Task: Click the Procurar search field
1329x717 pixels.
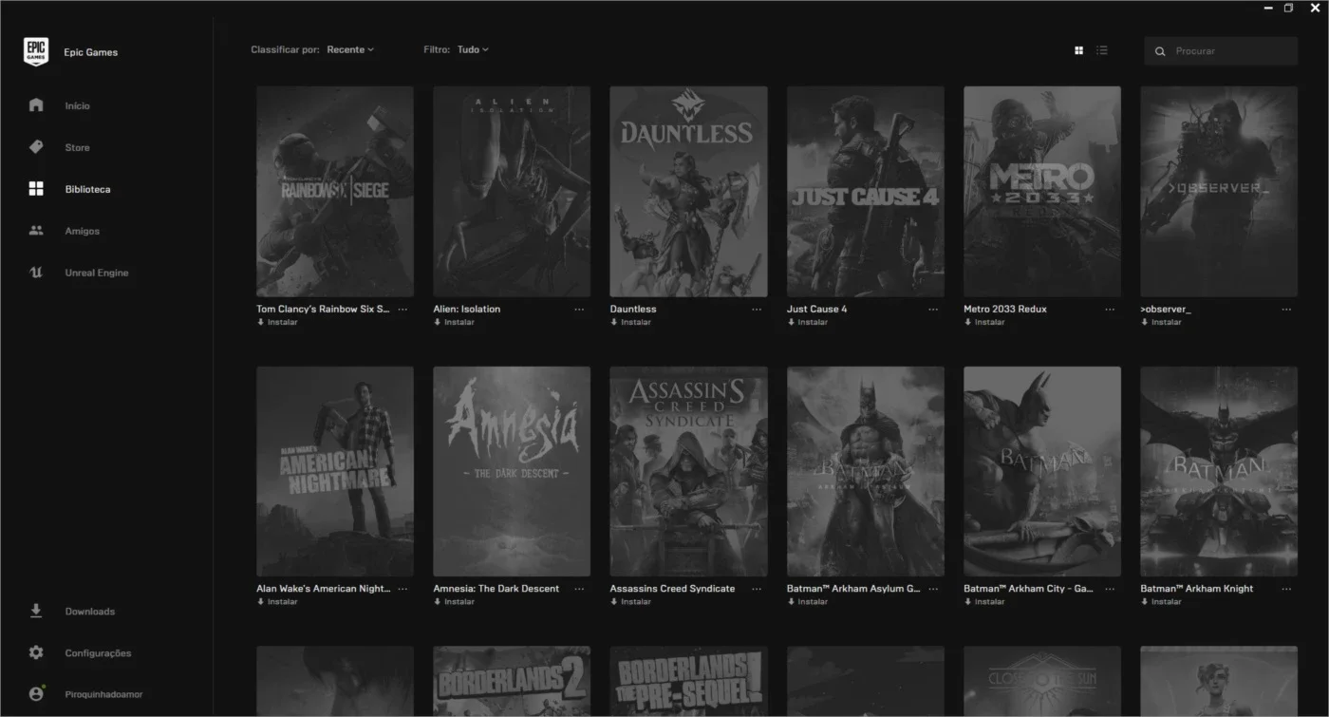Action: (x=1221, y=51)
